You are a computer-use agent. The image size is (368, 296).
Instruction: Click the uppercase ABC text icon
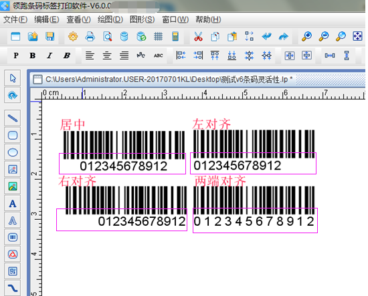coord(158,55)
